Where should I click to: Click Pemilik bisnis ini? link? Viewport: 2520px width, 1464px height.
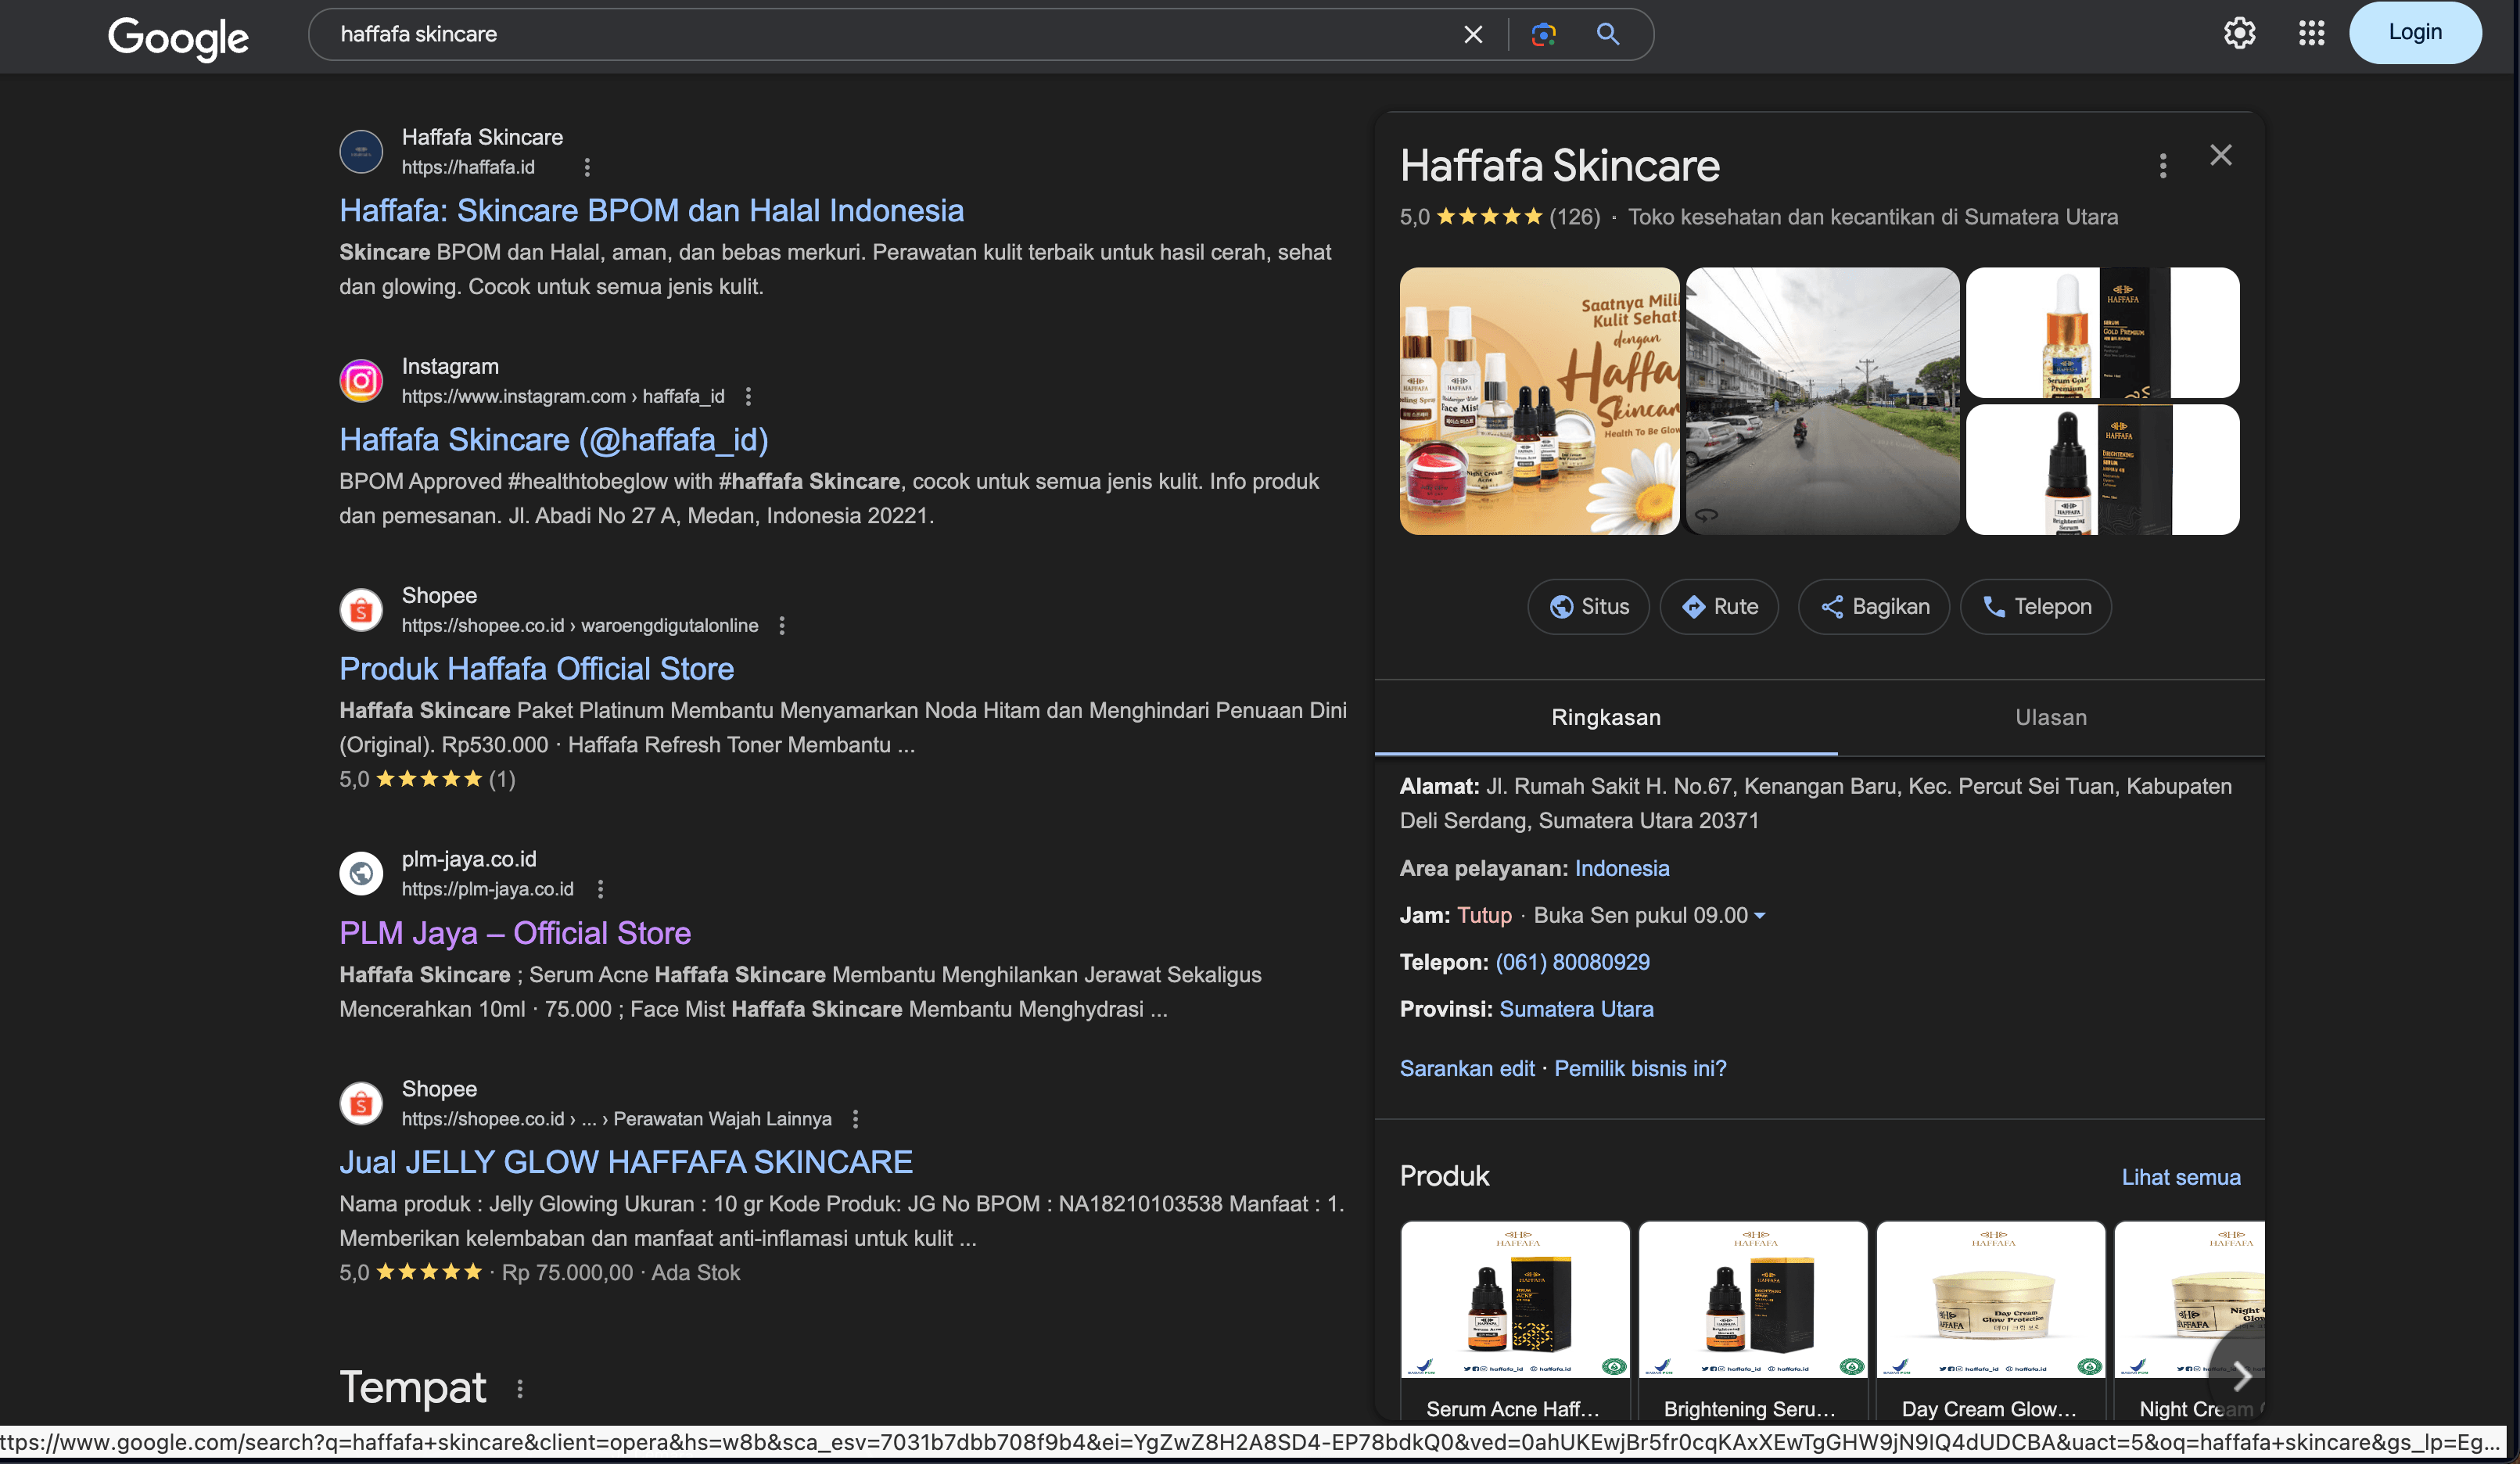point(1641,1069)
